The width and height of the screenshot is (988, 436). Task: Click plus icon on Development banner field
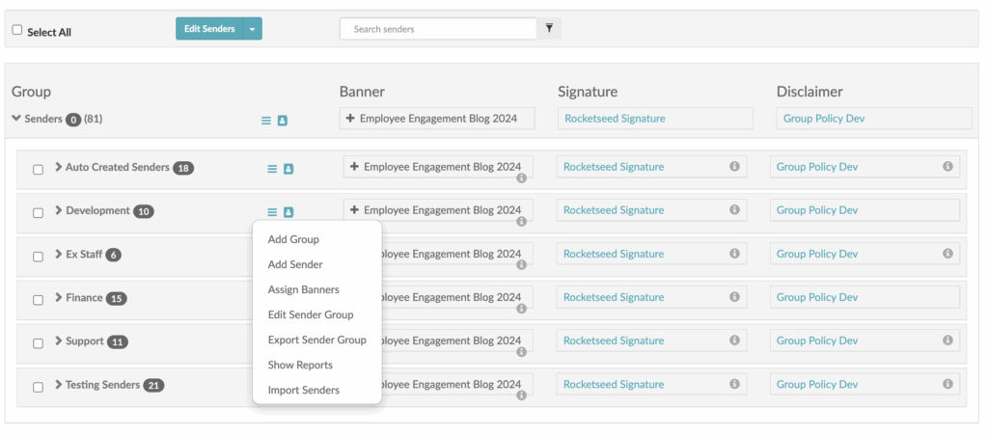(x=354, y=210)
